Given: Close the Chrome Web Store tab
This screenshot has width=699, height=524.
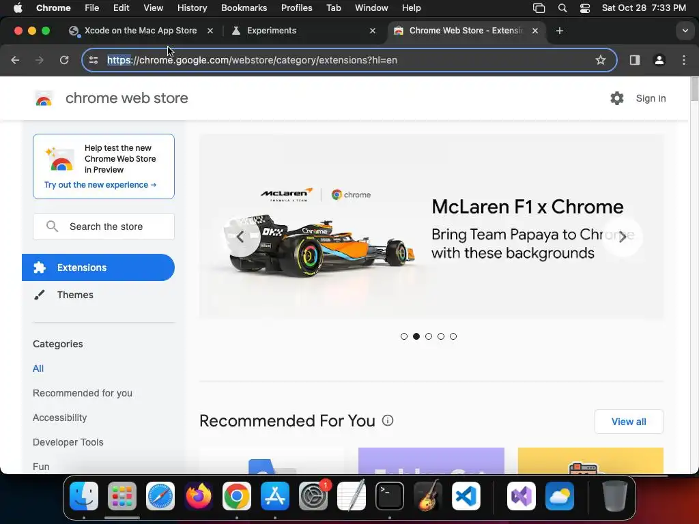Looking at the screenshot, I should click(535, 31).
